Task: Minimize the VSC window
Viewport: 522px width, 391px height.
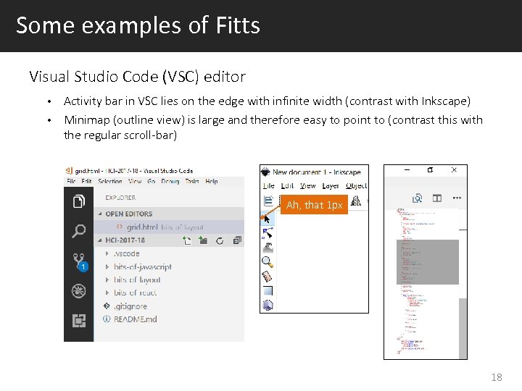Action: [407, 170]
